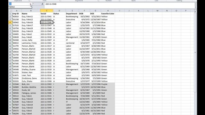Select Emp ID cell 000015
This screenshot has height=115, width=205.
pyautogui.click(x=17, y=43)
